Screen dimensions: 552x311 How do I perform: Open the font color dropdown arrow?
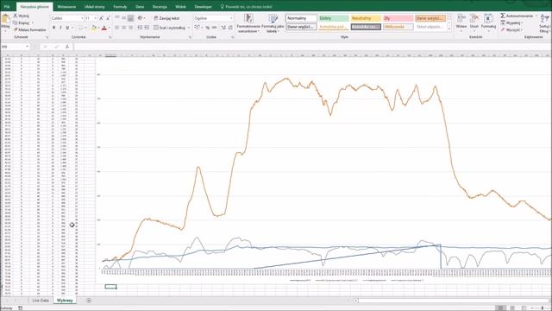point(109,28)
